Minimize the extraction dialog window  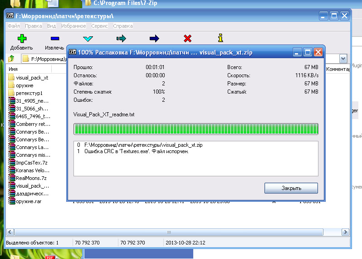(297, 52)
